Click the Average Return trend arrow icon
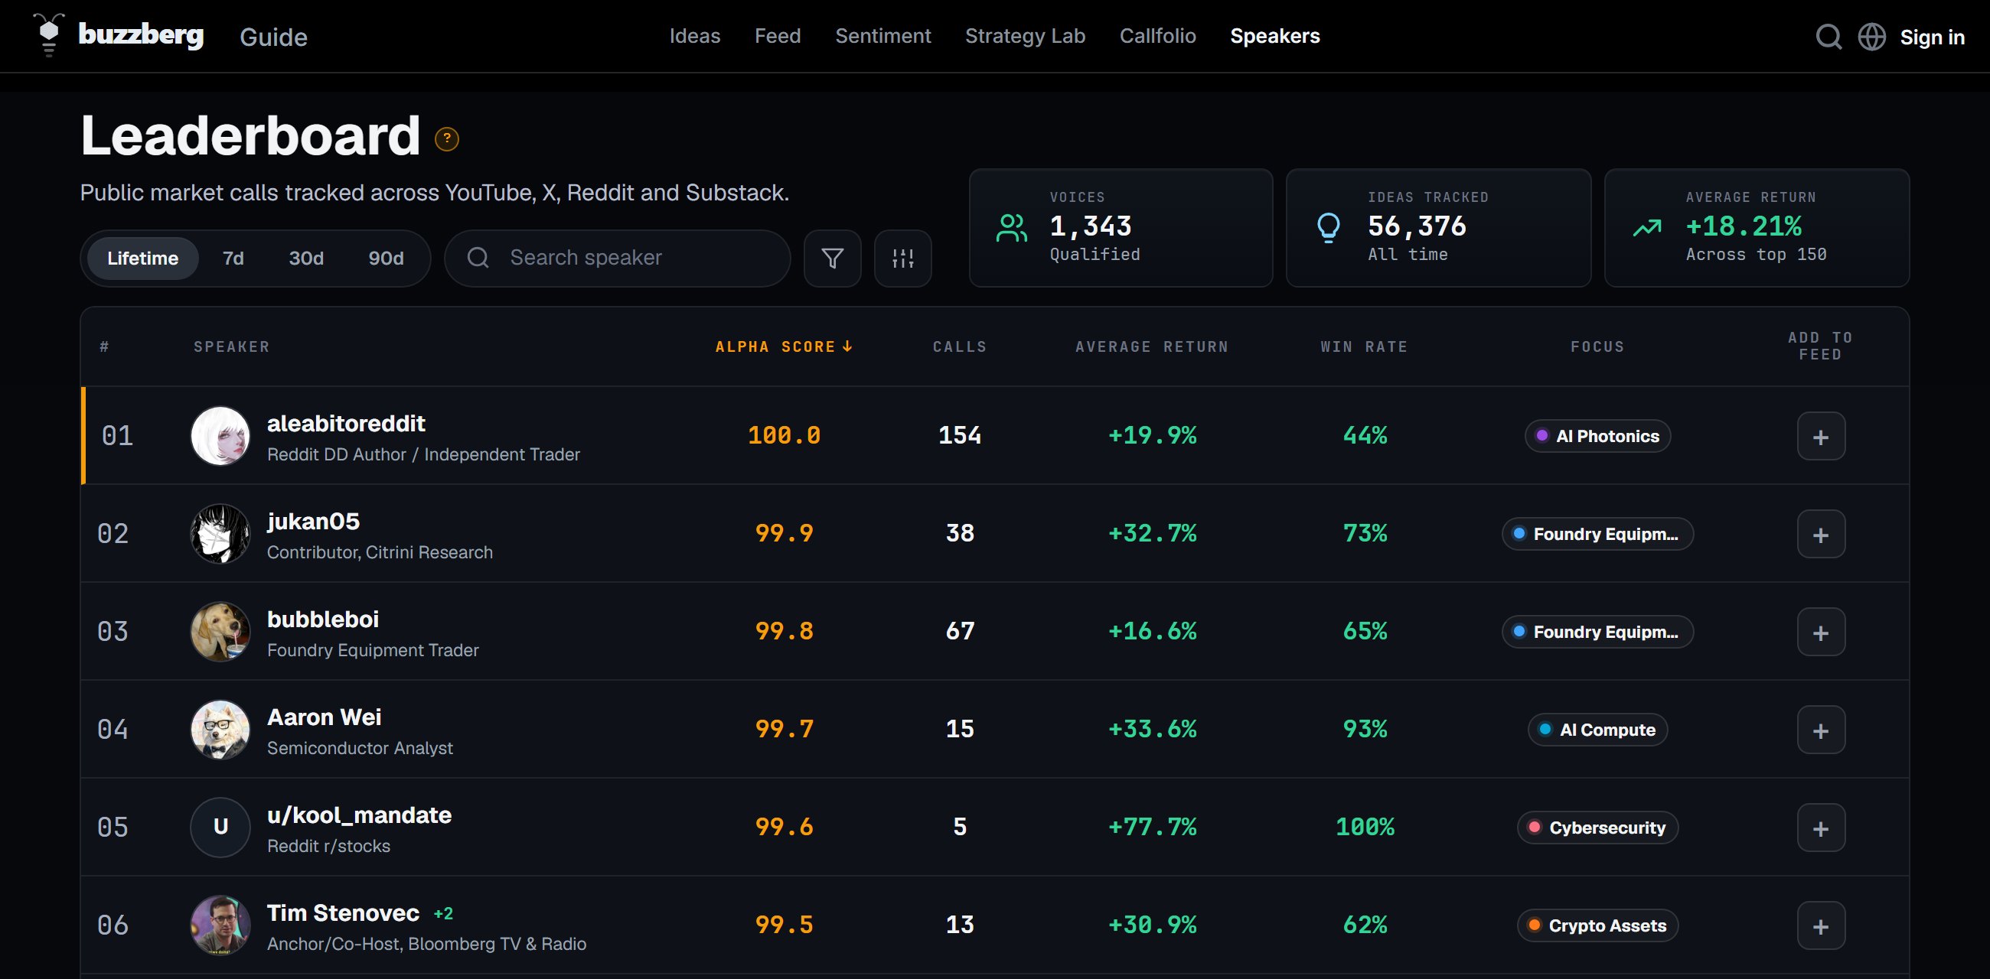1990x979 pixels. click(1647, 228)
